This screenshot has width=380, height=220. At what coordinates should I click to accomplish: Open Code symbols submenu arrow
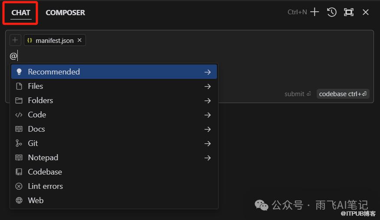pyautogui.click(x=207, y=115)
